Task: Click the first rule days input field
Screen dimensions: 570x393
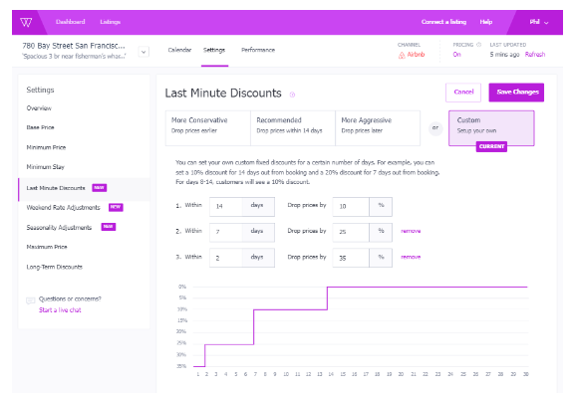Action: point(226,207)
